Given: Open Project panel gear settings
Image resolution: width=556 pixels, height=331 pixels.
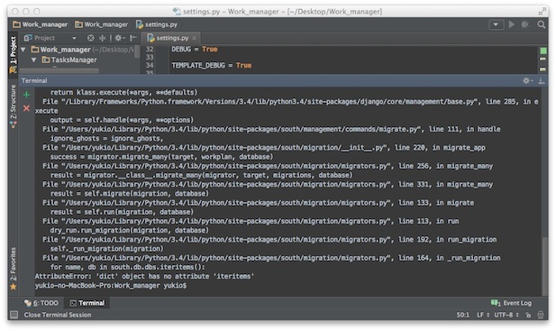Looking at the screenshot, I should click(119, 38).
